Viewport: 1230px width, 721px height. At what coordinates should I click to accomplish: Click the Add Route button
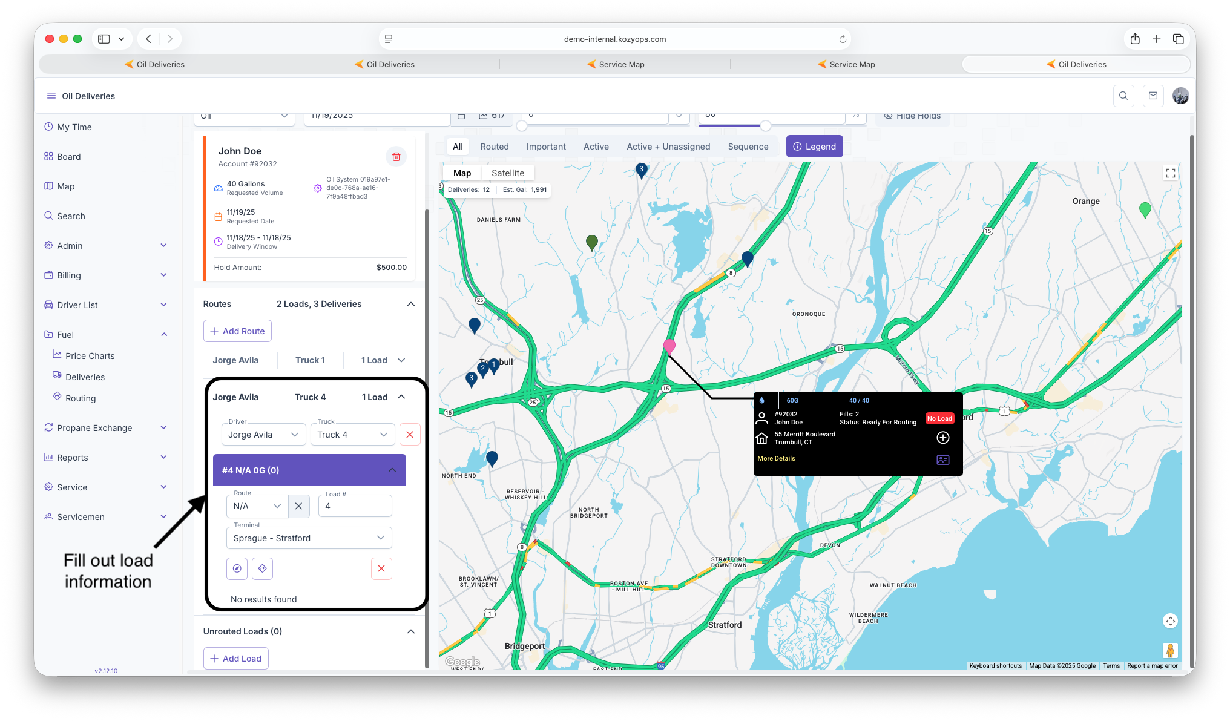[x=237, y=331]
